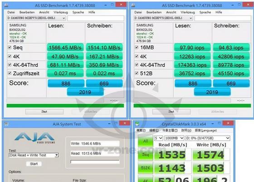Click total score 2019 in left window
This screenshot has width=254, height=182.
point(85,92)
